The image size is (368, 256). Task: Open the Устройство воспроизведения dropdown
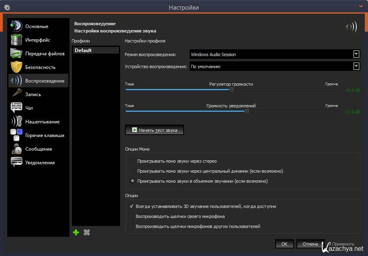point(356,67)
